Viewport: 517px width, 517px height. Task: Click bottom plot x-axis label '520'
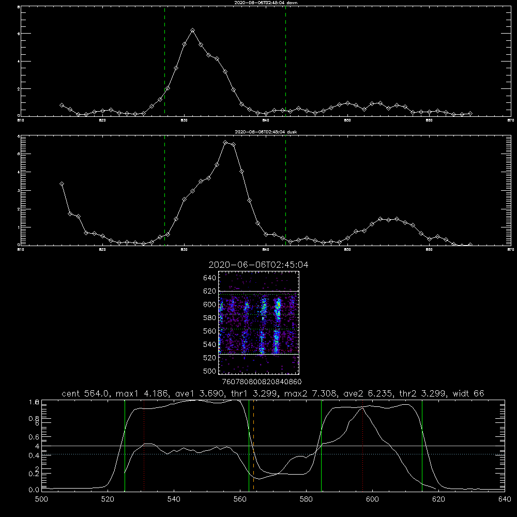[x=108, y=499]
